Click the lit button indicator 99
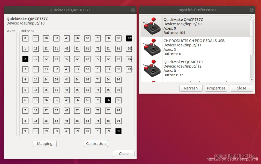The width and height of the screenshot is (261, 164). coord(118,131)
